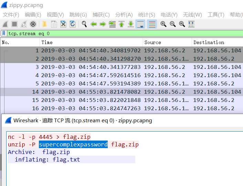Open the 无线(W) menu
The height and width of the screenshot is (186, 243).
192,15
